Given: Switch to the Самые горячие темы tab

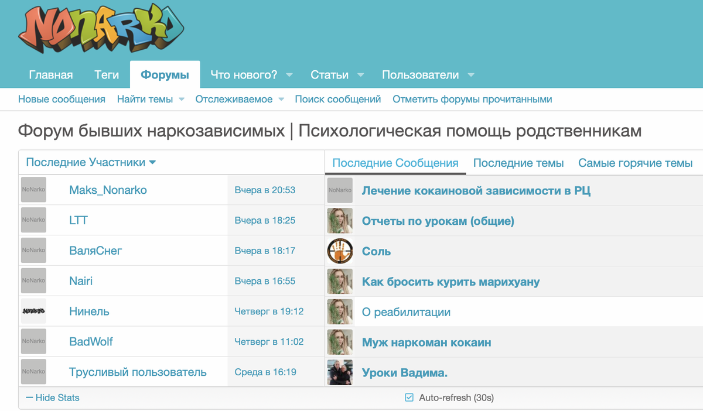Looking at the screenshot, I should click(635, 163).
